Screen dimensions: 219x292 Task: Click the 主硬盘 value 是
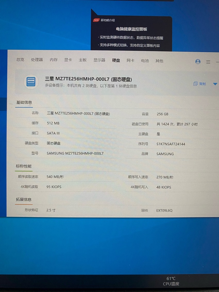(x=158, y=134)
